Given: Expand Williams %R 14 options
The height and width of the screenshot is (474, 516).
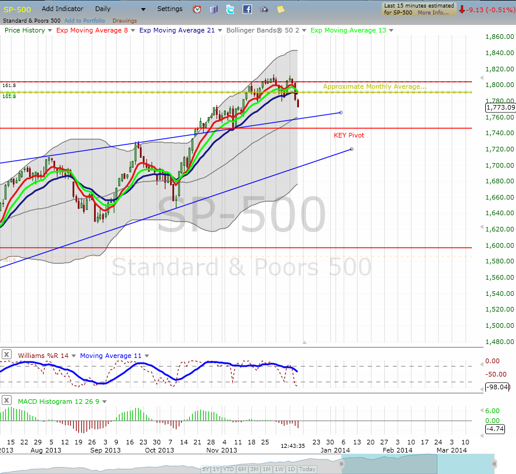Looking at the screenshot, I should pyautogui.click(x=73, y=356).
